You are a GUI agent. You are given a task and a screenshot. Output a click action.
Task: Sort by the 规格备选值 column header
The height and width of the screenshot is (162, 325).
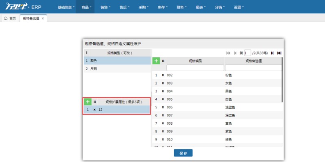(x=253, y=61)
